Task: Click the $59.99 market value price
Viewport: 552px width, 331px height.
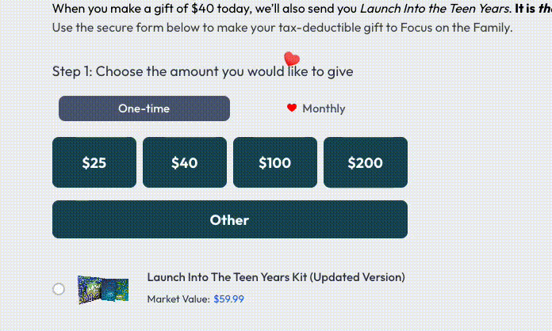Action: [228, 299]
